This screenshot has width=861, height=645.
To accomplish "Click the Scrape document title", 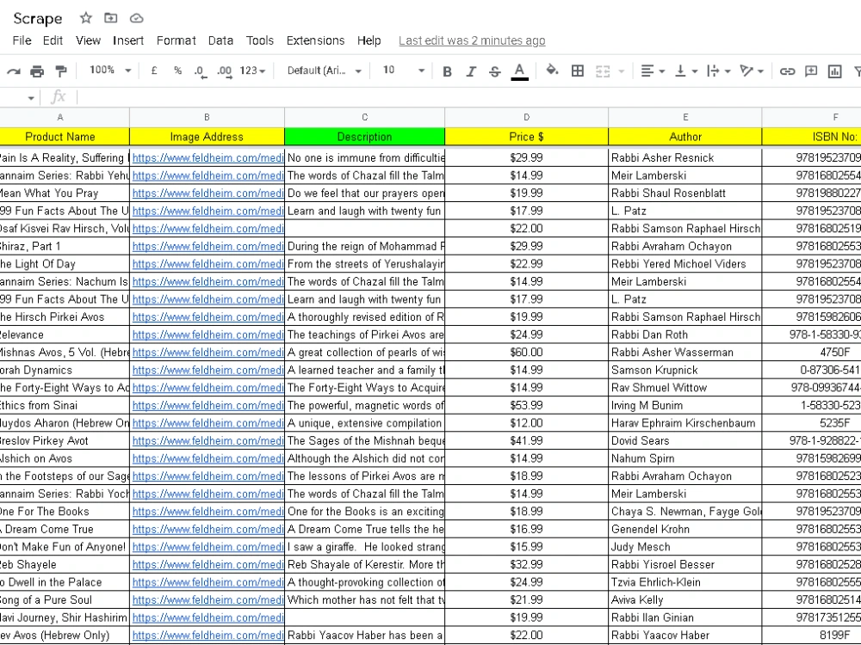I will [37, 19].
